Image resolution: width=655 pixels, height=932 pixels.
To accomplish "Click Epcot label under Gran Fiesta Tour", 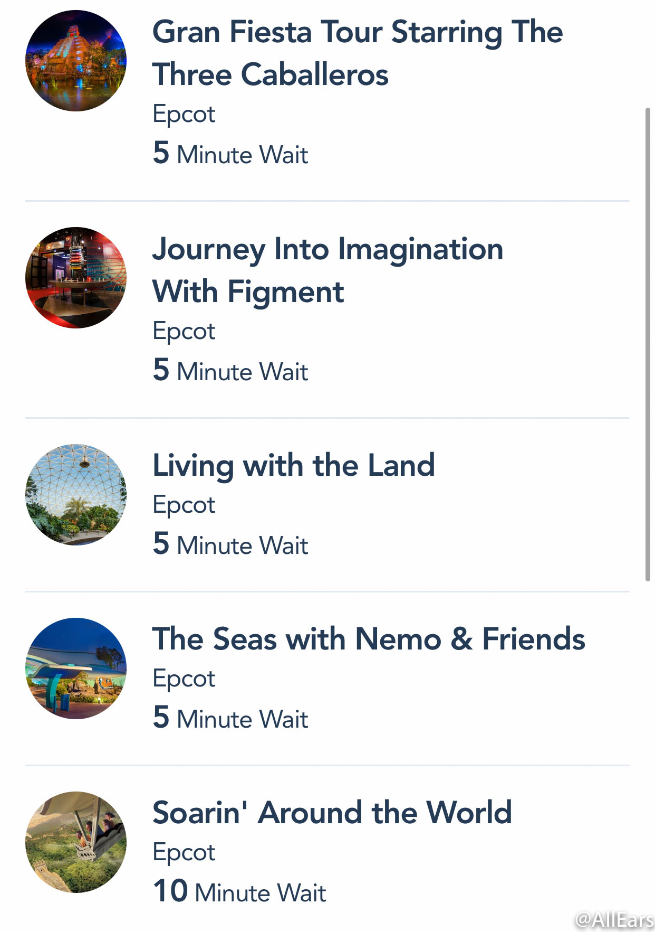I will tap(184, 115).
